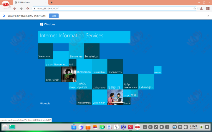Open the terminal app in the dock
This screenshot has height=132, width=212.
coord(130,127)
